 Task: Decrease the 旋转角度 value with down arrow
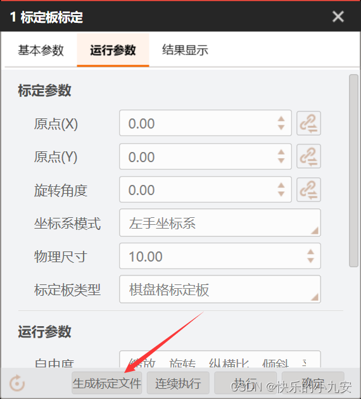click(281, 194)
